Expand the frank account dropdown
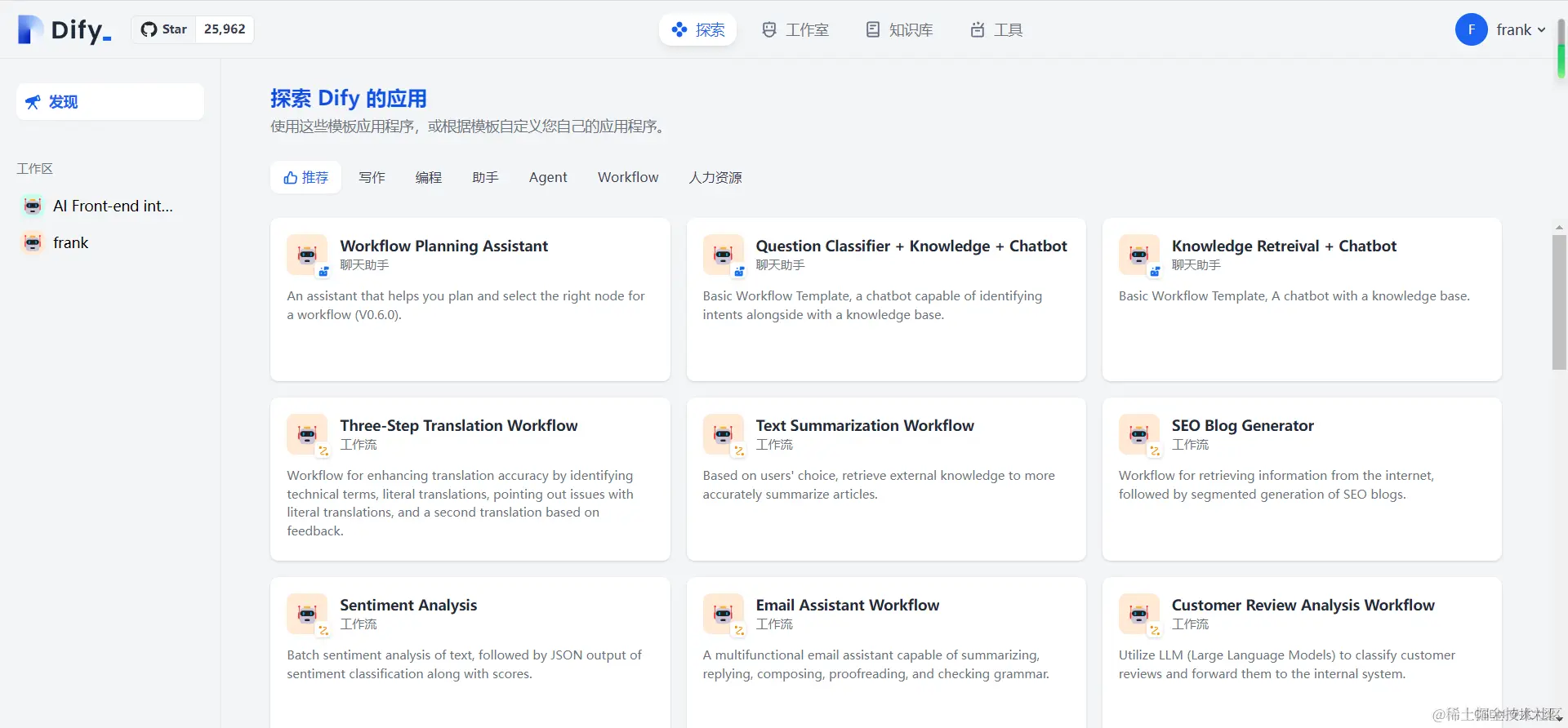This screenshot has width=1568, height=728. coord(1521,29)
